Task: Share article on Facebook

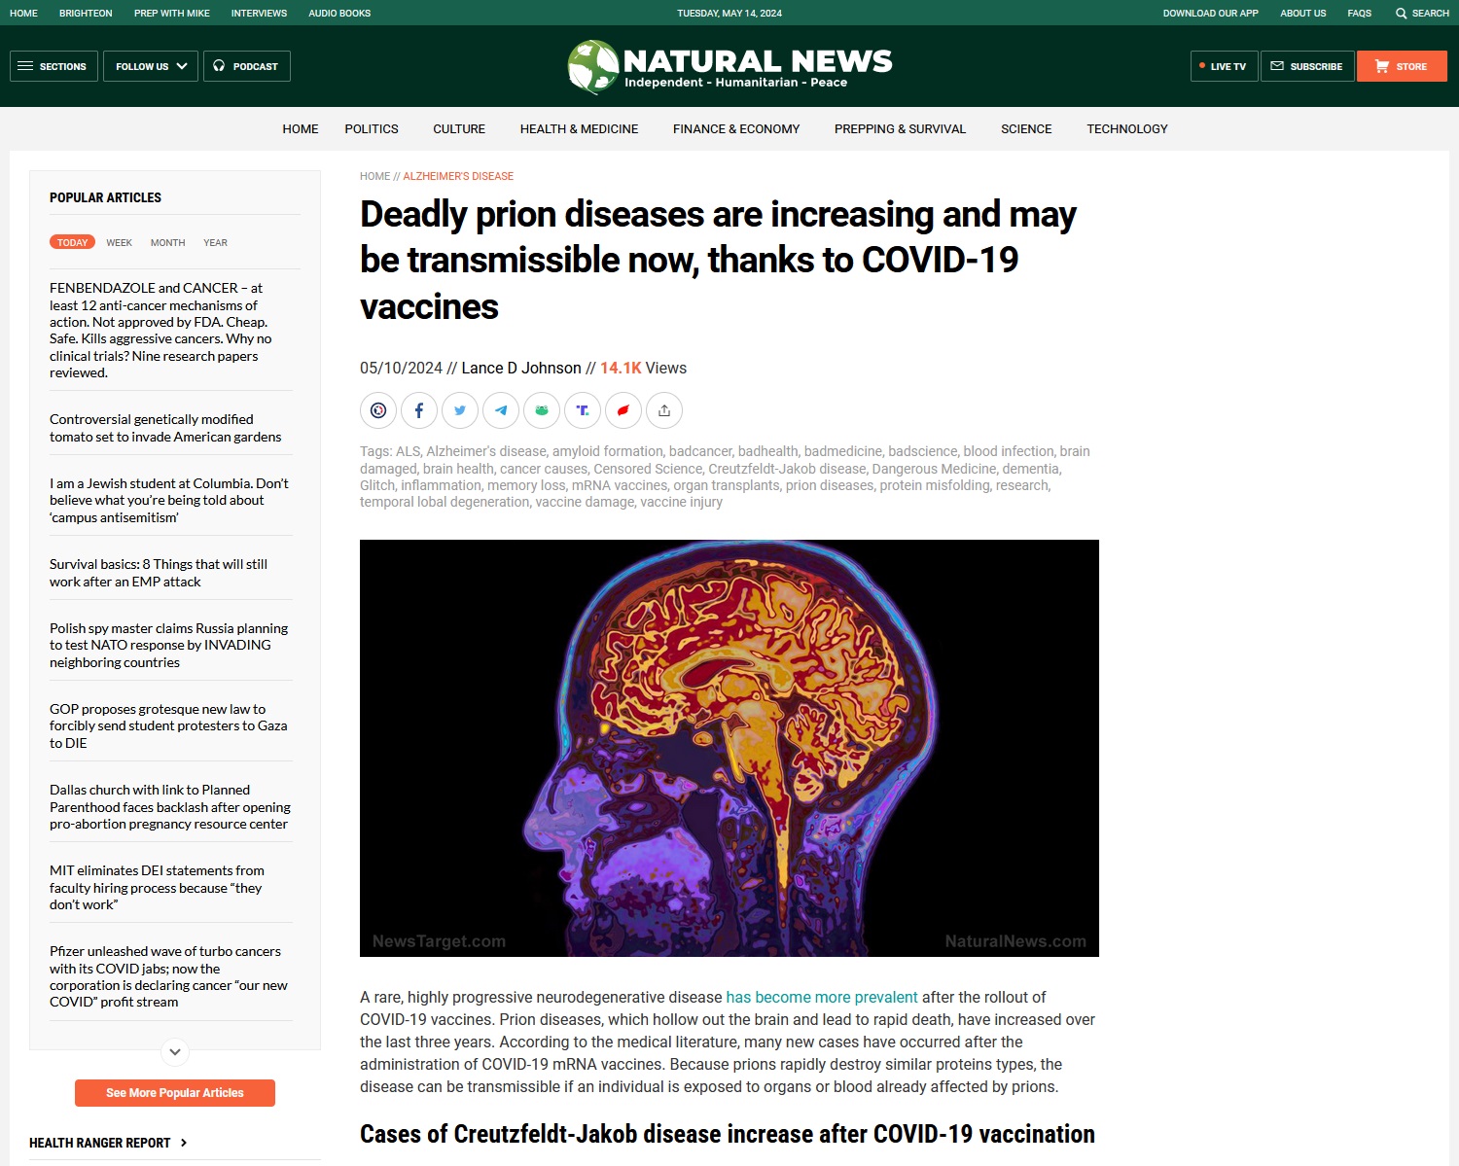Action: (419, 410)
